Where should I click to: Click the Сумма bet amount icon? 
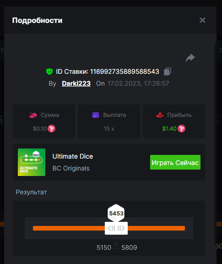[33, 115]
